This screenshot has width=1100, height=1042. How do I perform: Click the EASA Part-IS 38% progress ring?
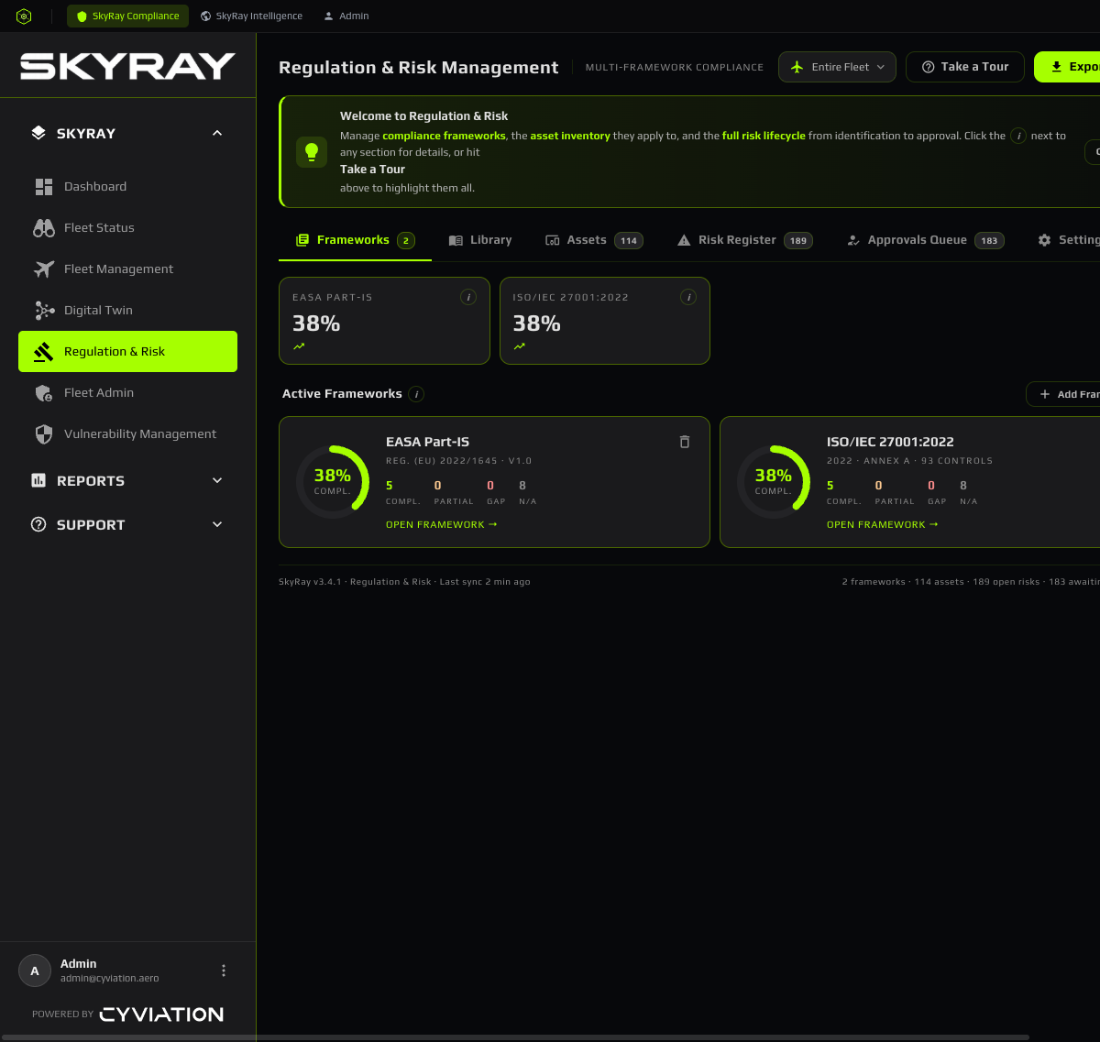pos(332,482)
